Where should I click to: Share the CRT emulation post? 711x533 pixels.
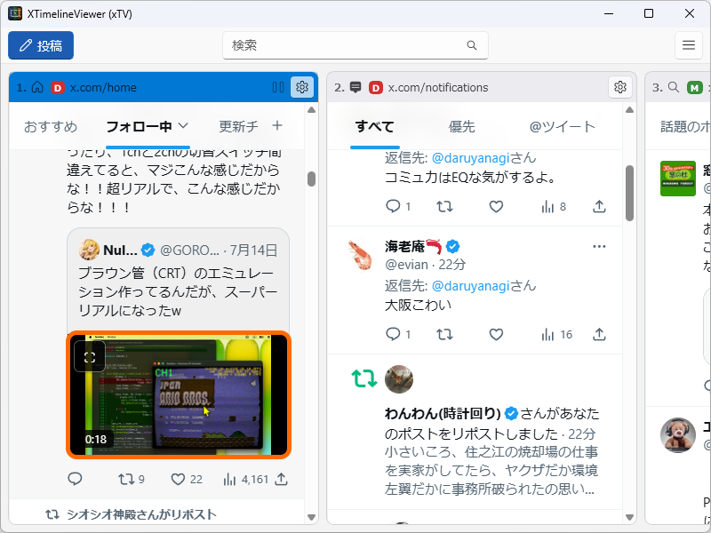click(x=282, y=479)
